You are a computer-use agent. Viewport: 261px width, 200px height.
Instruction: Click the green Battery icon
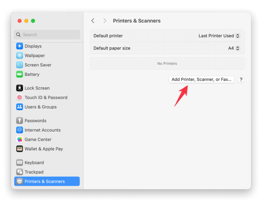click(x=20, y=74)
